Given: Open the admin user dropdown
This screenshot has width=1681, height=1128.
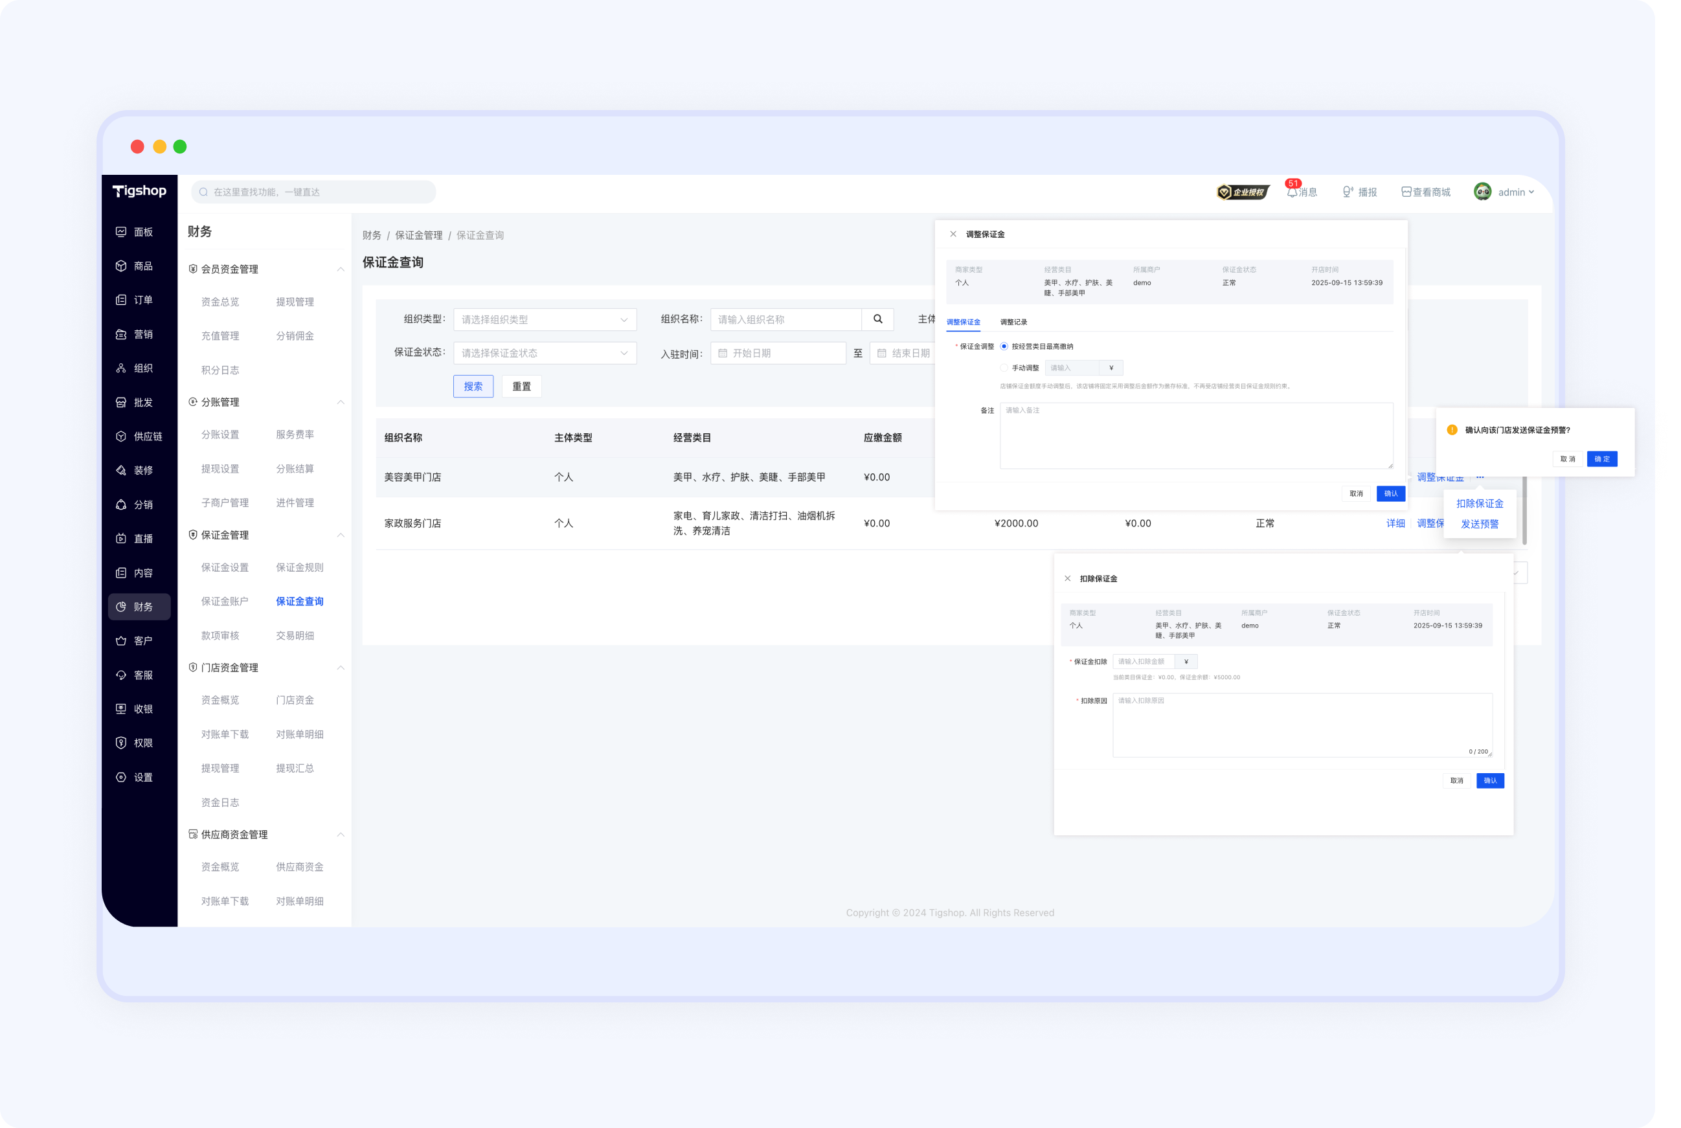Looking at the screenshot, I should coord(1504,192).
